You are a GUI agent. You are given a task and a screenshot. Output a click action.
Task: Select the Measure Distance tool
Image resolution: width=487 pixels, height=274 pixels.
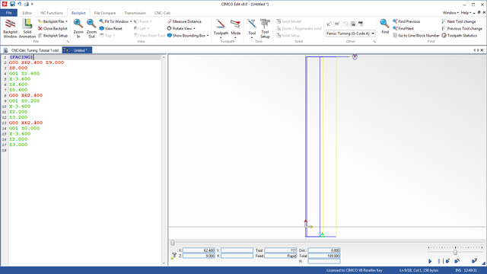pyautogui.click(x=184, y=21)
